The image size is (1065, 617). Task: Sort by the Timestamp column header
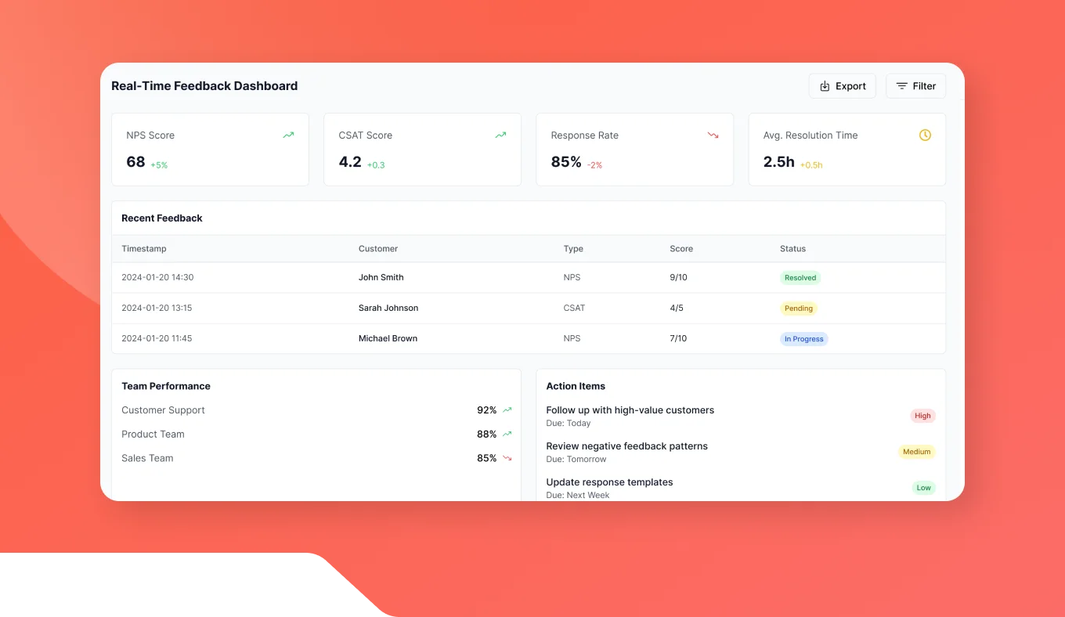144,249
